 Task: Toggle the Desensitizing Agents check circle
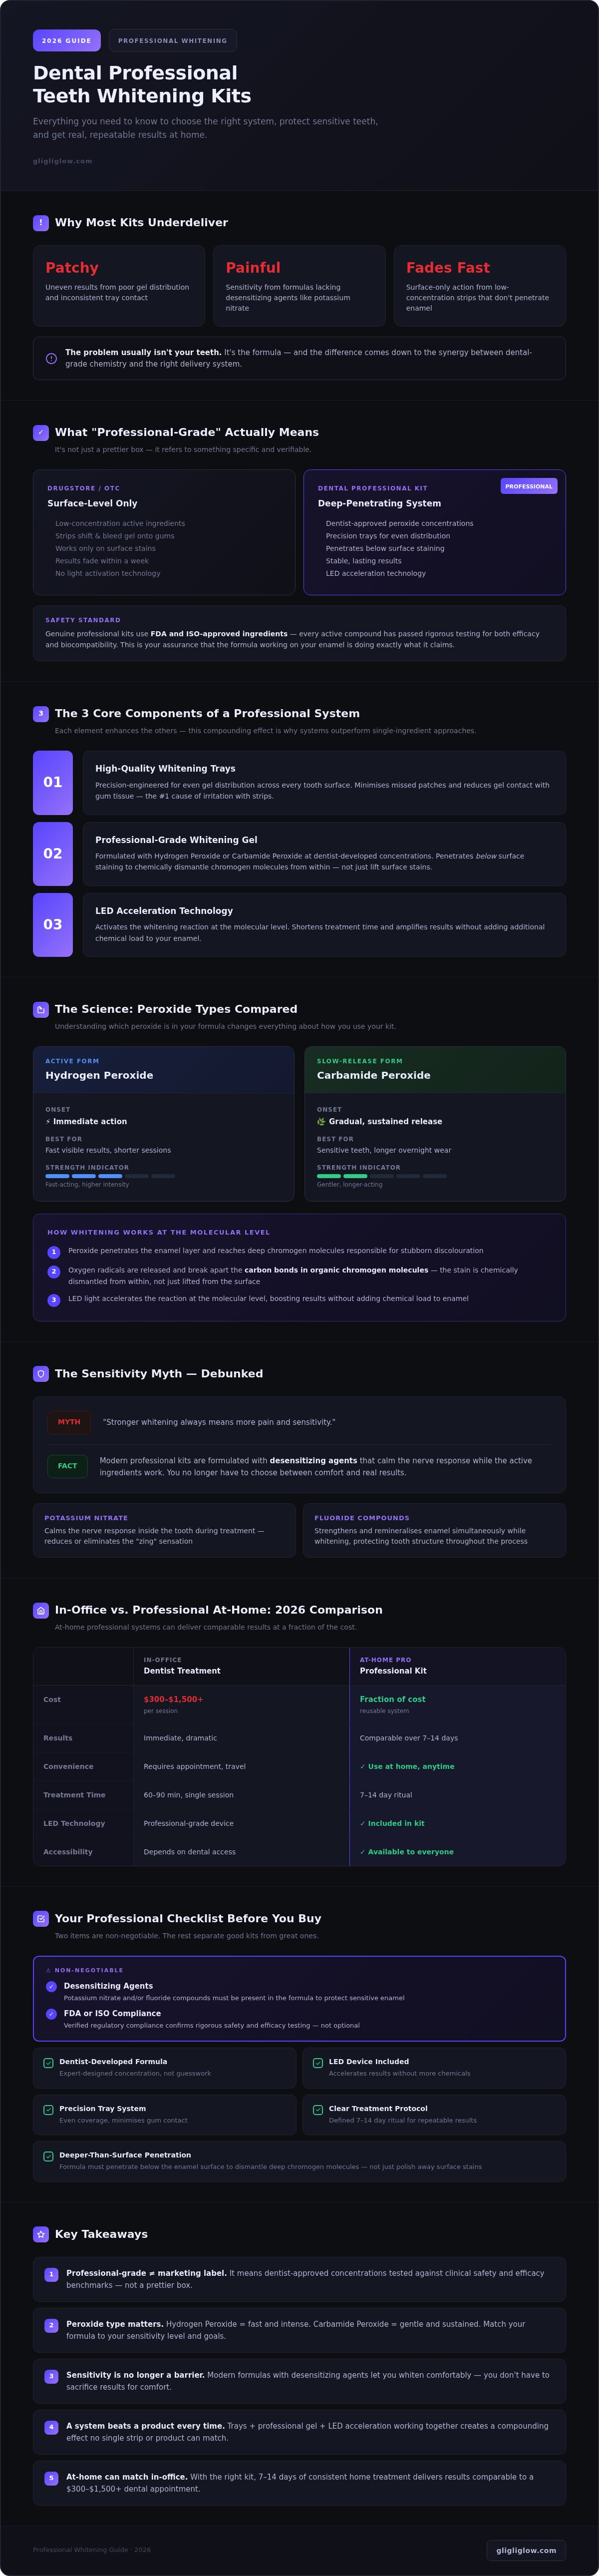click(51, 1986)
